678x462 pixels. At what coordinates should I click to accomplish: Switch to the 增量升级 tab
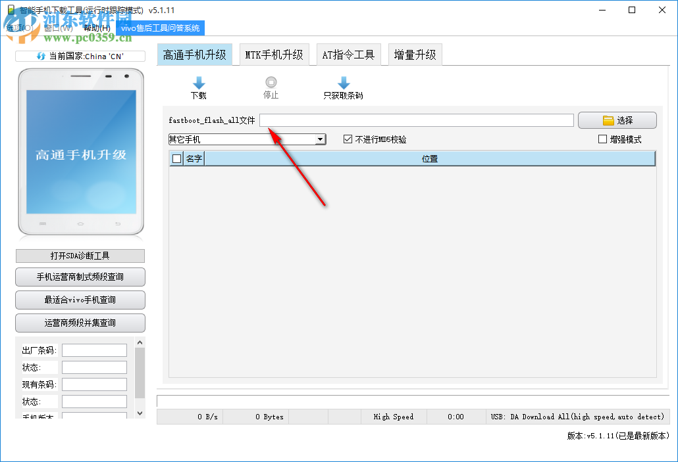[x=414, y=55]
